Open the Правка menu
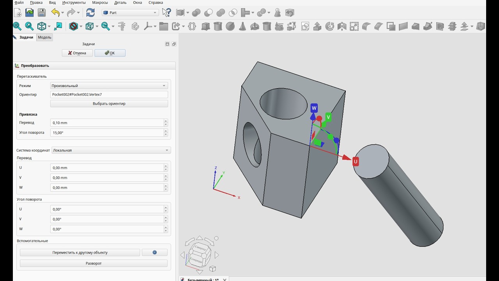Screen dimensions: 499x281 pyautogui.click(x=36, y=2)
